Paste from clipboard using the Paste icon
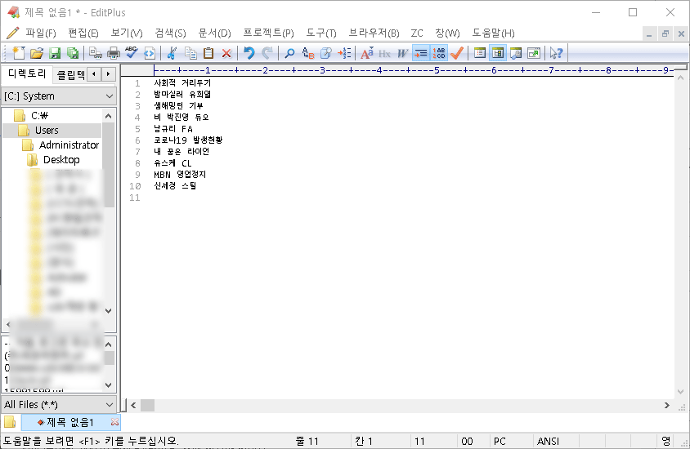This screenshot has height=449, width=690. pyautogui.click(x=208, y=53)
